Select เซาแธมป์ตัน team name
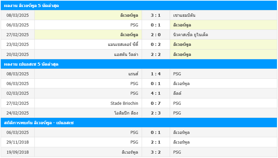Image resolution: width=278 pixels, height=158 pixels. click(x=184, y=15)
